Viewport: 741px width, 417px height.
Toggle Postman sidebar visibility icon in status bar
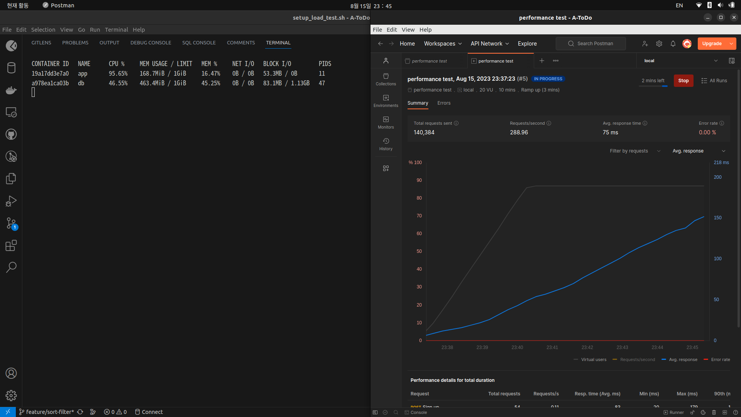pyautogui.click(x=375, y=412)
